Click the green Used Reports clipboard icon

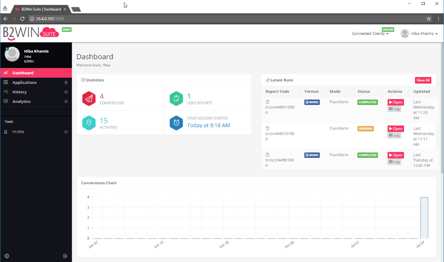[176, 99]
